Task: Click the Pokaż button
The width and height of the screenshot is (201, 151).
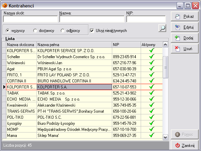Action: [185, 16]
